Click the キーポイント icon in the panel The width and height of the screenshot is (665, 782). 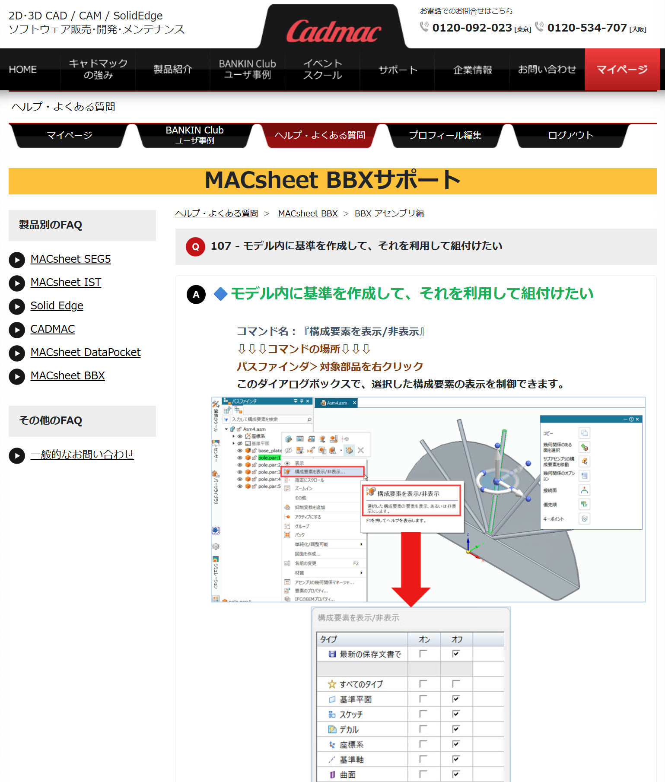584,518
